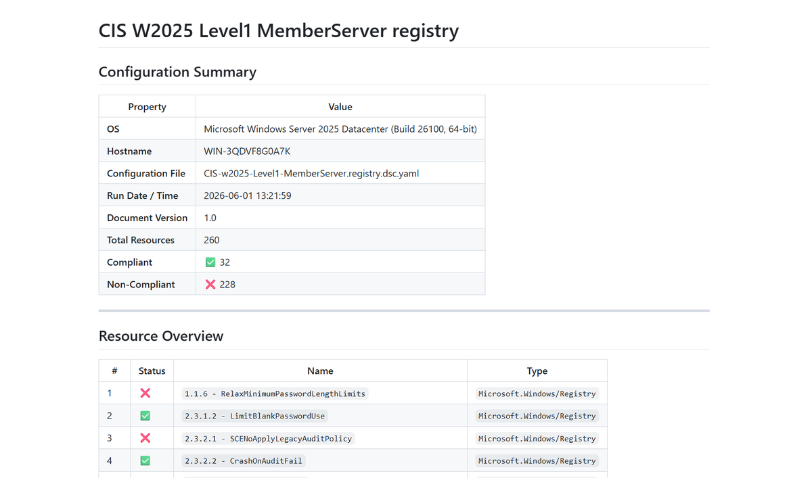Click the green check status for LimitBlankPasswordUse
The image size is (812, 478).
(145, 416)
